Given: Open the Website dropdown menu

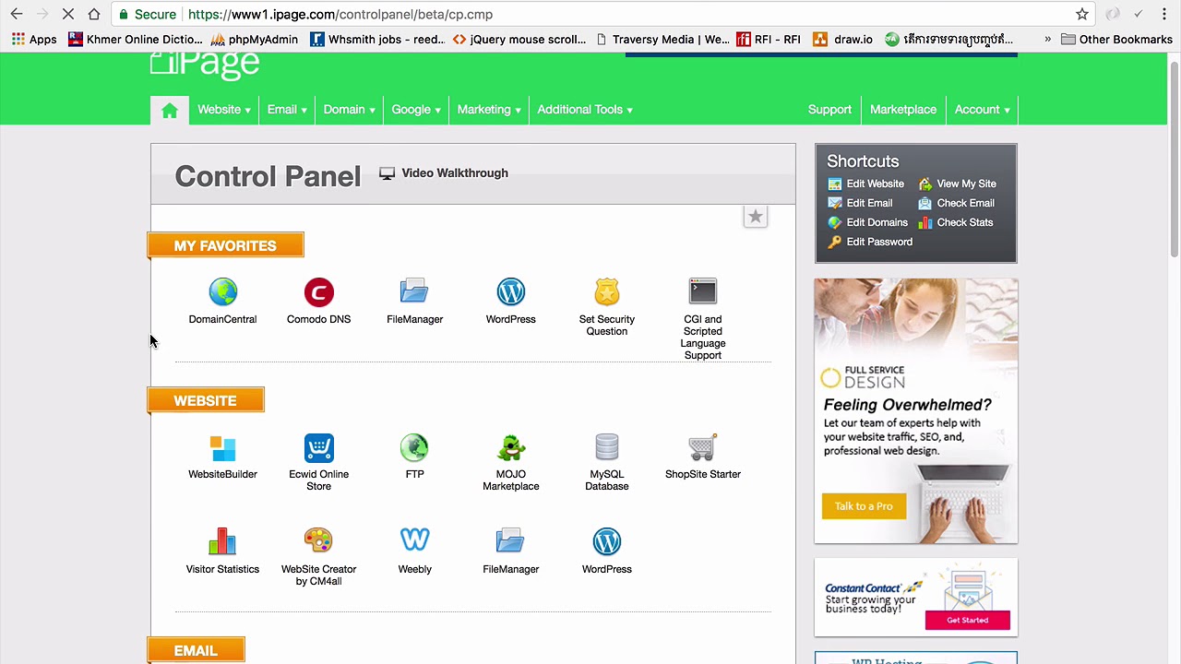Looking at the screenshot, I should coord(223,109).
